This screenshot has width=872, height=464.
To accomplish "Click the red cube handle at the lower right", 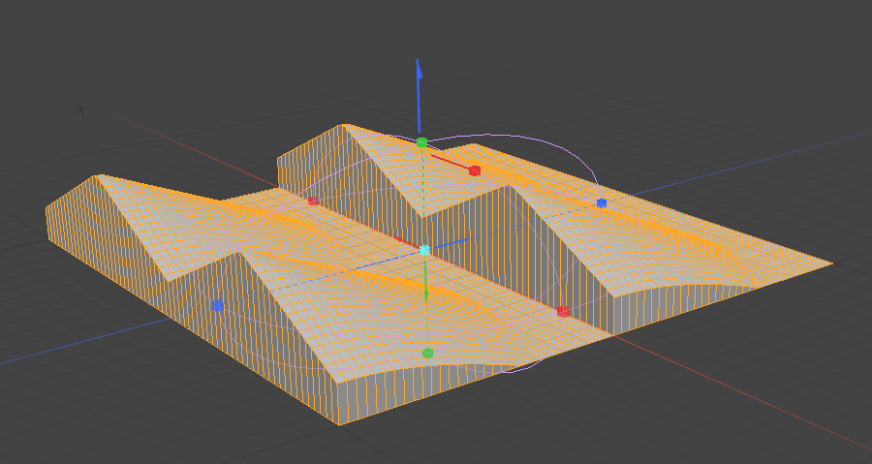I will click(562, 311).
